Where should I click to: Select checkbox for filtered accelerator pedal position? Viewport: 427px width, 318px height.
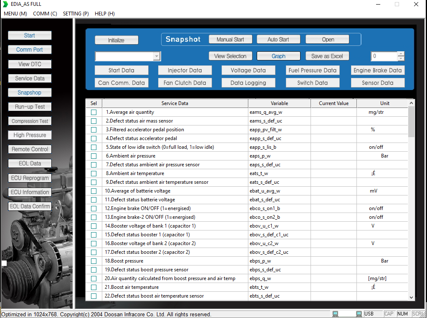pyautogui.click(x=93, y=130)
